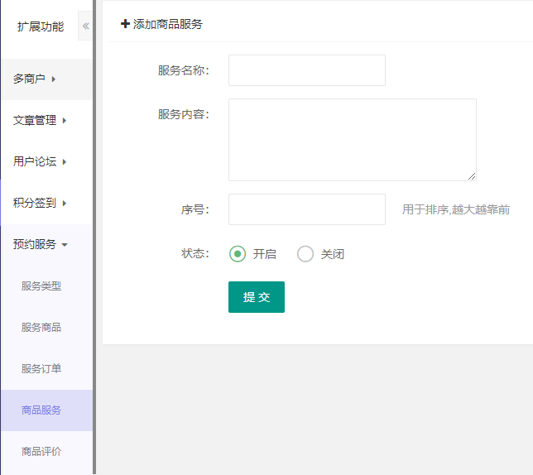Expand the 用户论坛 menu

(40, 162)
